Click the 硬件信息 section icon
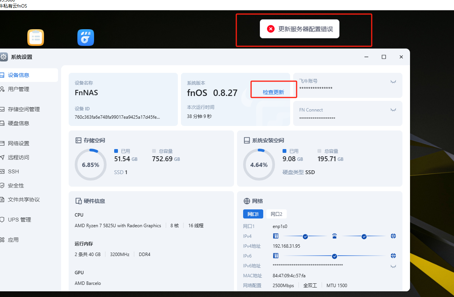This screenshot has height=297, width=454. click(x=79, y=201)
